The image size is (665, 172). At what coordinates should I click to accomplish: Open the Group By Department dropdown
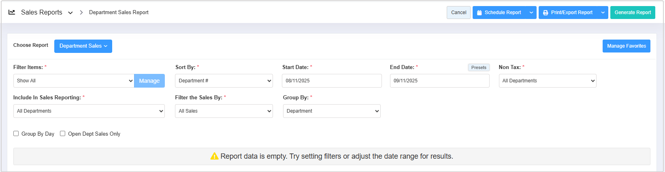pyautogui.click(x=332, y=111)
